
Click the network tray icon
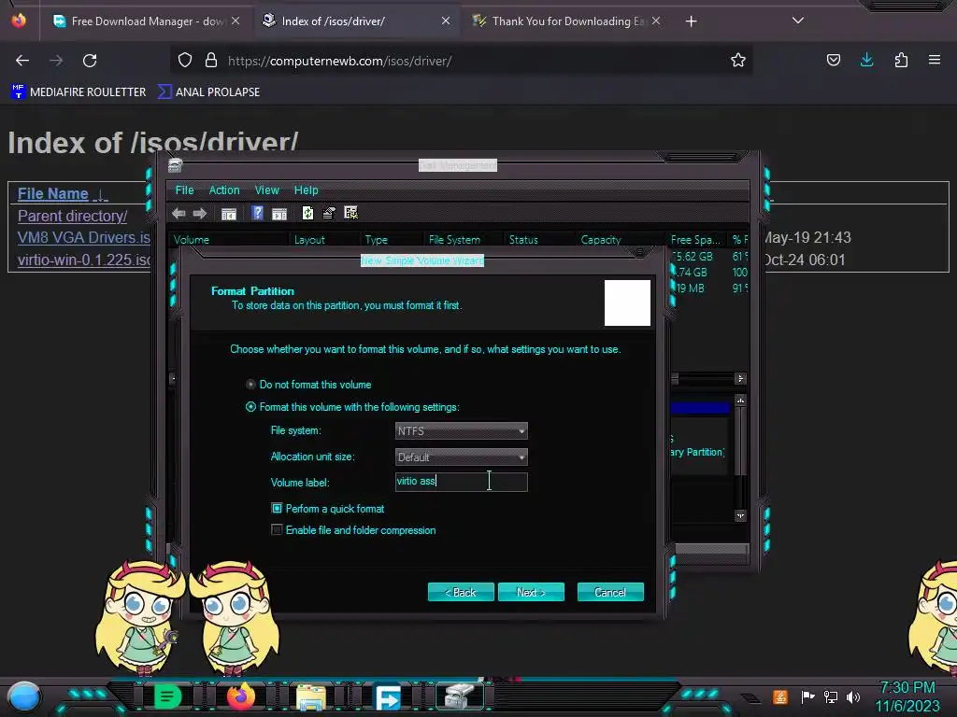[831, 696]
